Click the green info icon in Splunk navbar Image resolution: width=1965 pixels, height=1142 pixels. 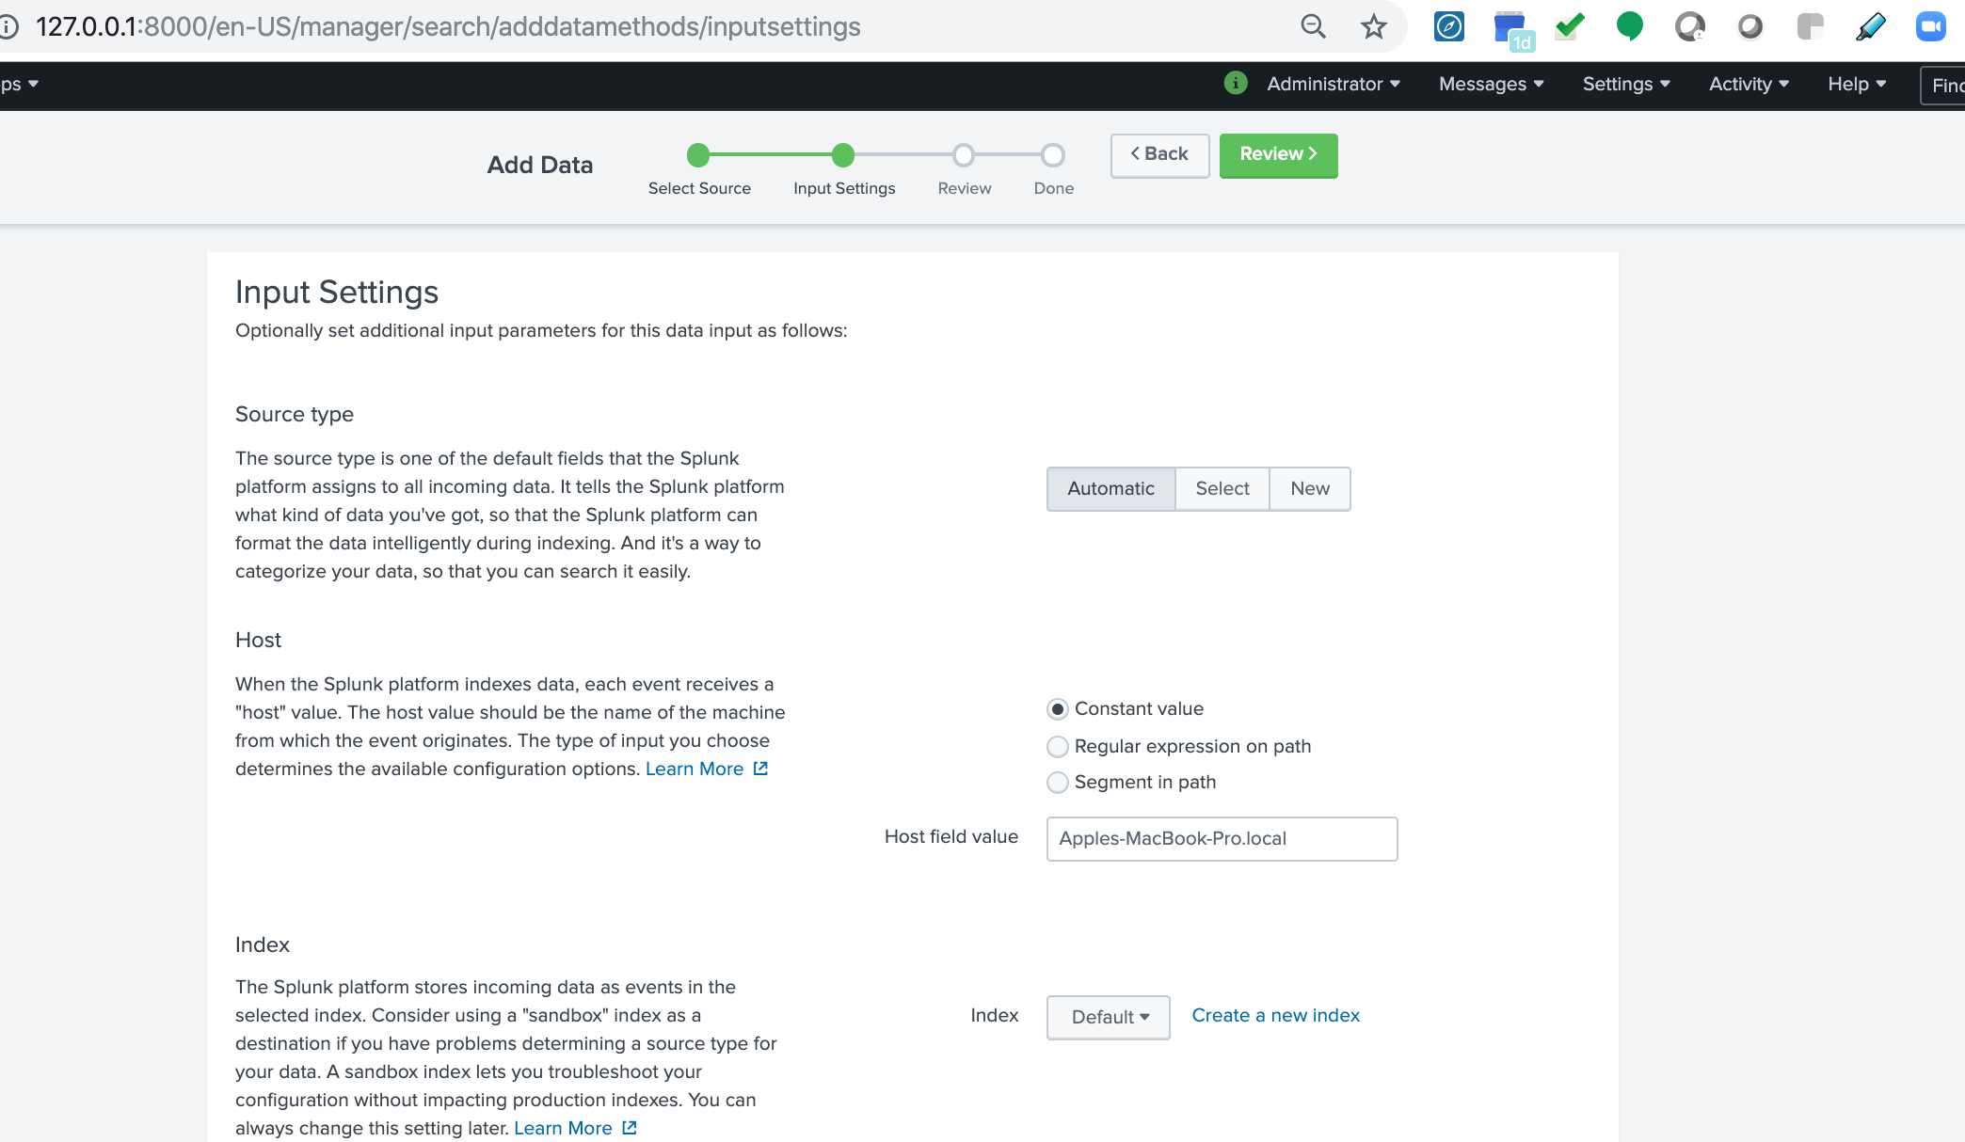(x=1234, y=84)
